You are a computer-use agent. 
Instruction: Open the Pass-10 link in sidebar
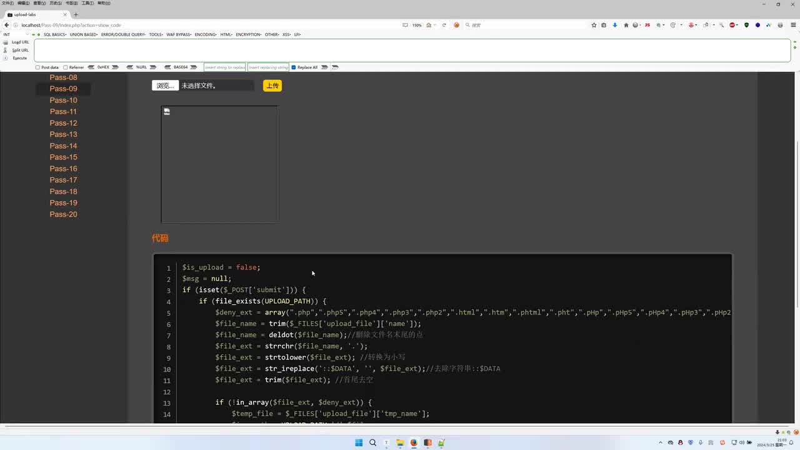tap(64, 100)
